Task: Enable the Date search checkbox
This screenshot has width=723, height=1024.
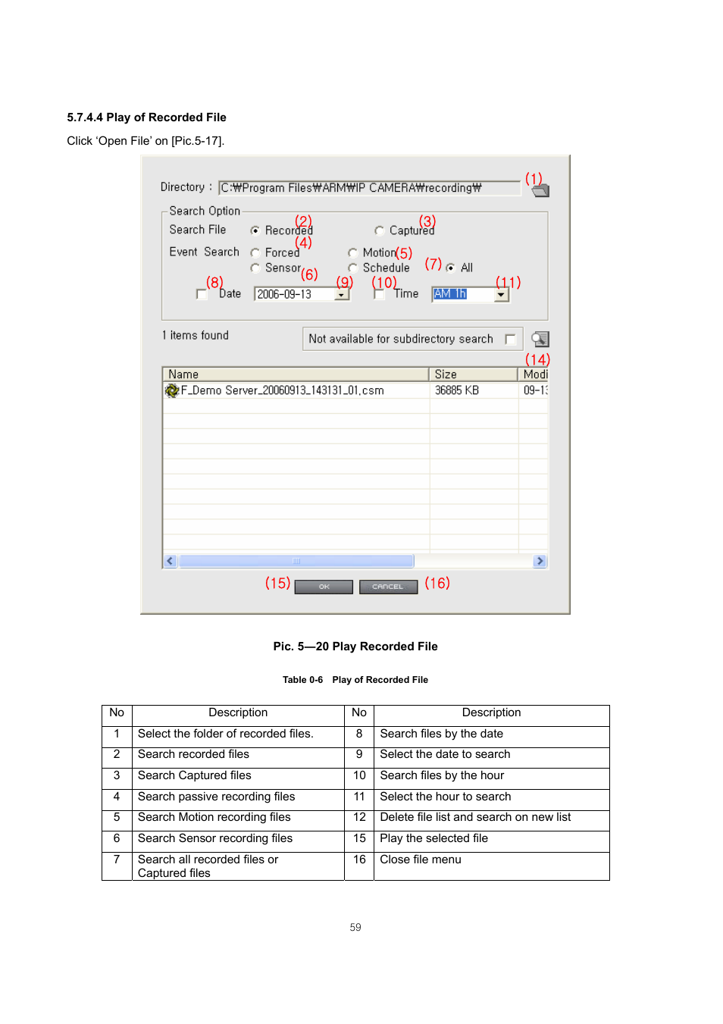Action: tap(202, 294)
